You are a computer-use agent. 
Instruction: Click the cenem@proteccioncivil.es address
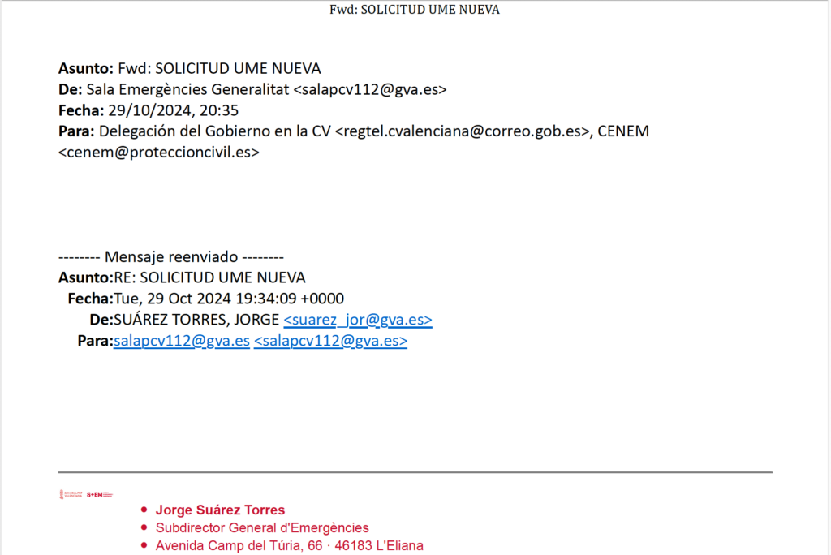pyautogui.click(x=159, y=152)
